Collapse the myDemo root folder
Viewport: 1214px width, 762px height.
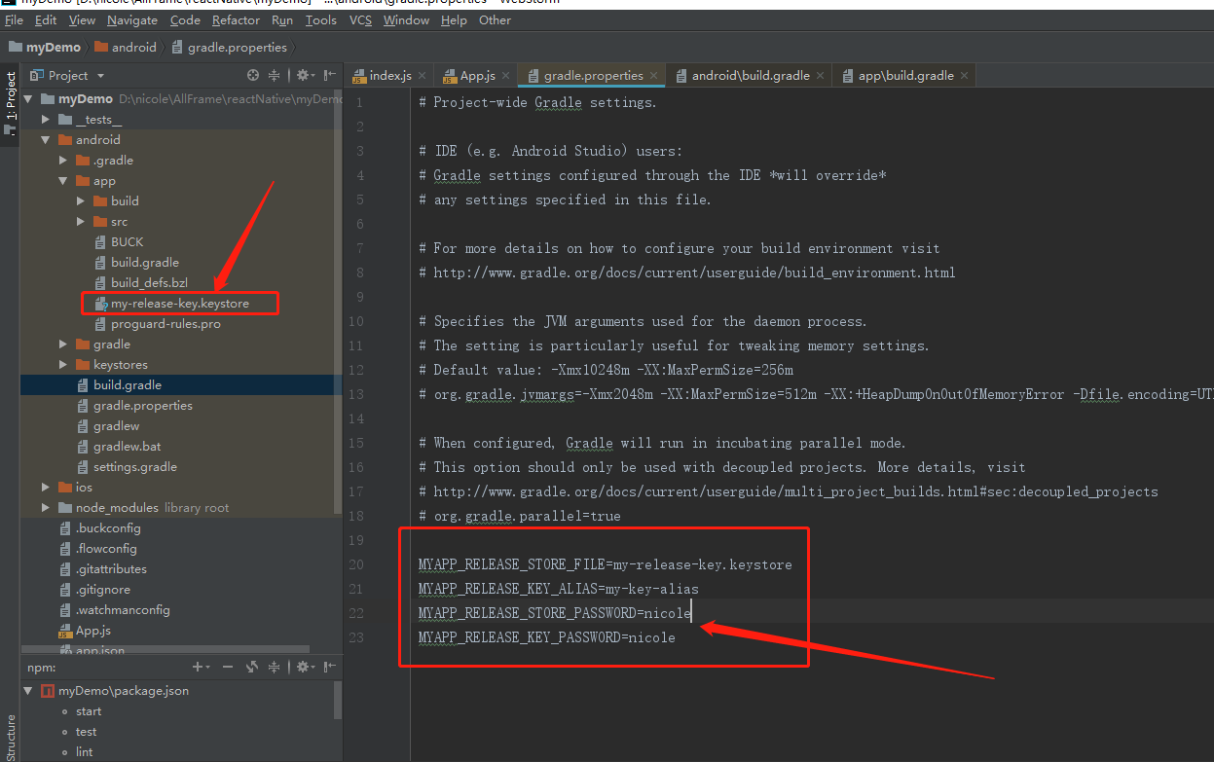[28, 99]
